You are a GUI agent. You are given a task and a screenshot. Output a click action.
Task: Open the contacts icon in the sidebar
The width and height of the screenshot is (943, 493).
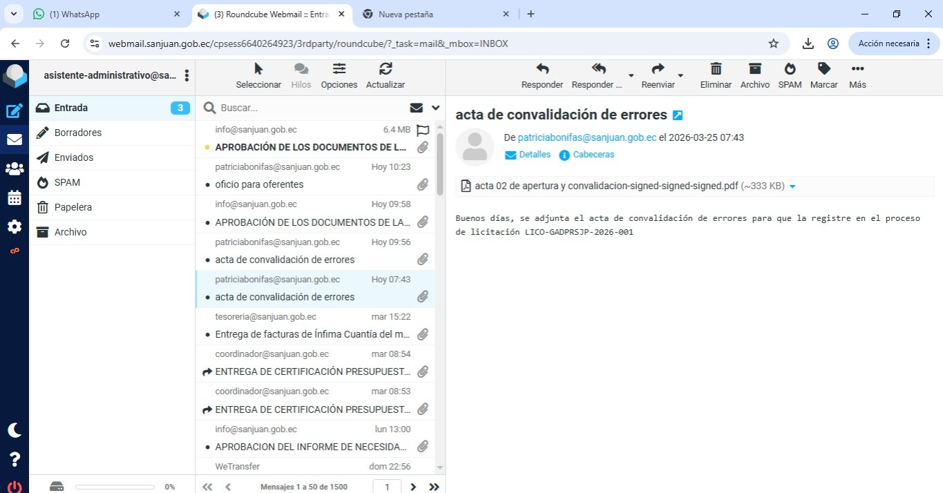click(x=14, y=168)
